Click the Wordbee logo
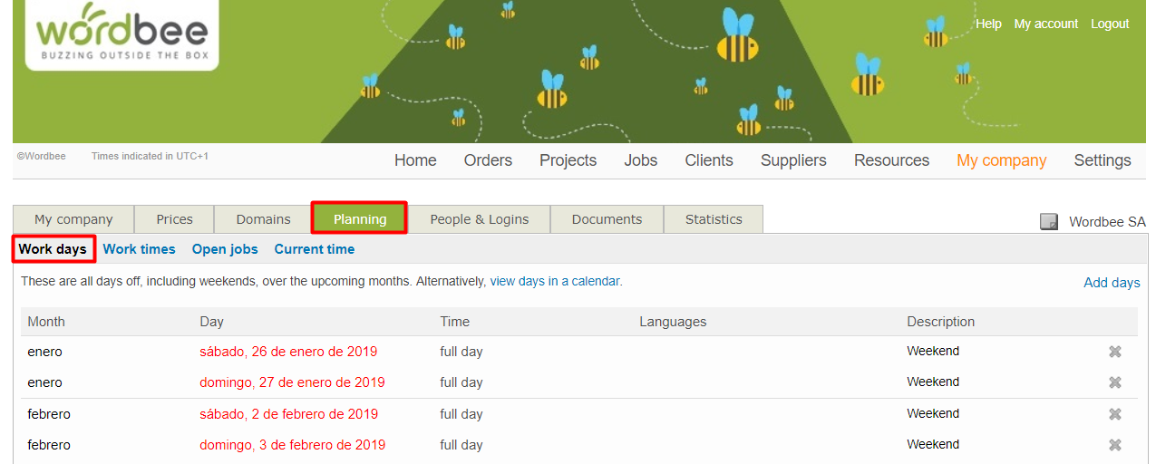The image size is (1156, 464). click(122, 34)
